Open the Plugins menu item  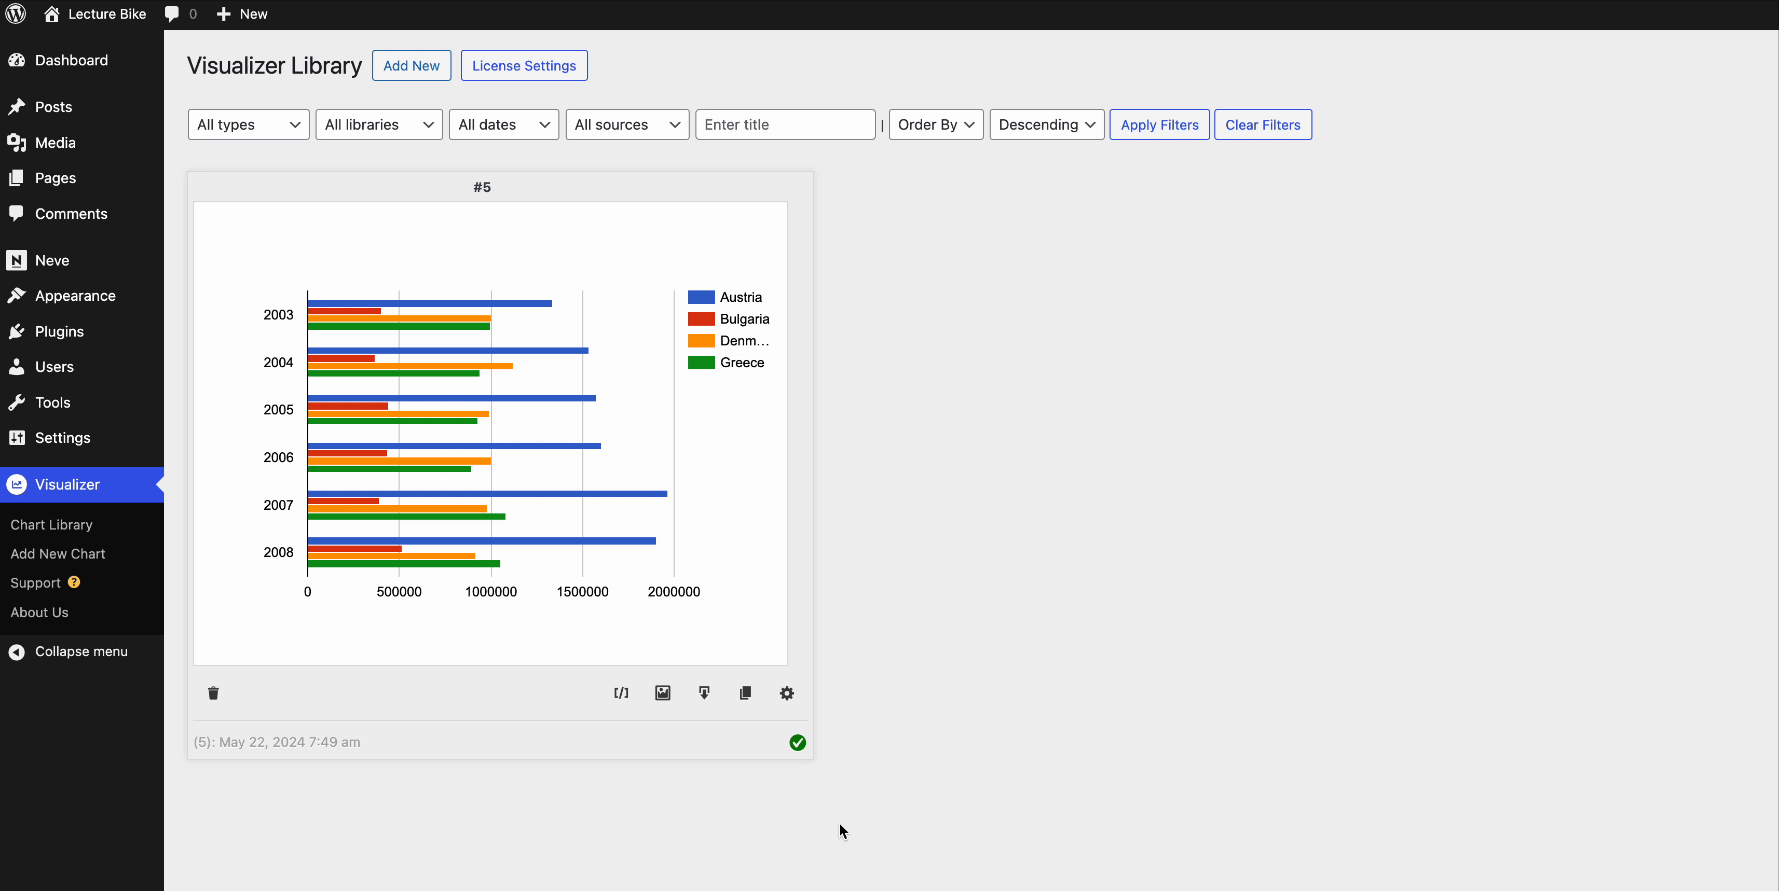[x=59, y=331]
